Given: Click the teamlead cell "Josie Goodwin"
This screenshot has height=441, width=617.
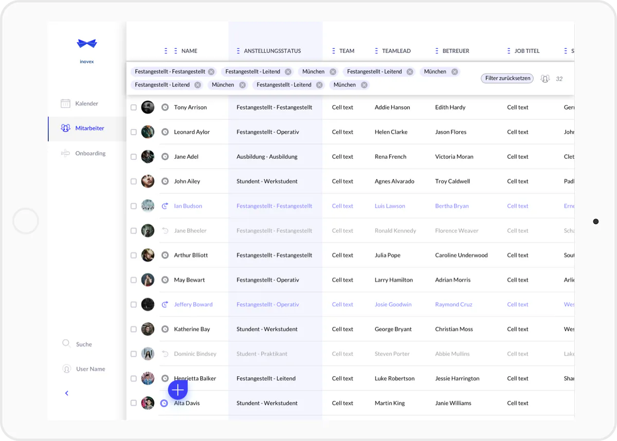Looking at the screenshot, I should 393,305.
